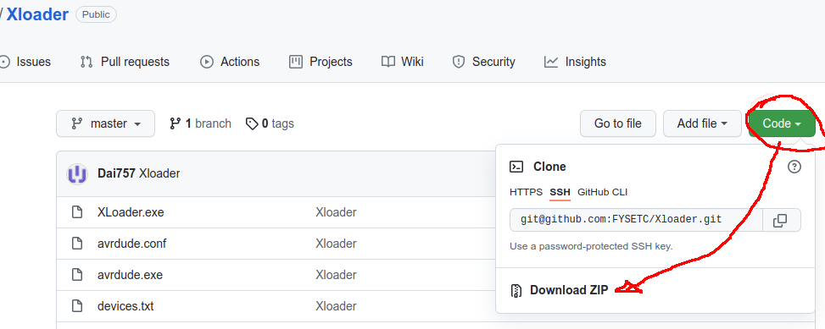
Task: Open the Issues tab
Action: click(26, 62)
